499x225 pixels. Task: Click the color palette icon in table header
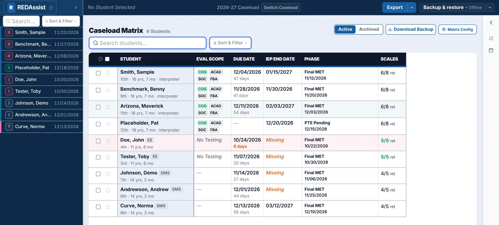point(100,59)
